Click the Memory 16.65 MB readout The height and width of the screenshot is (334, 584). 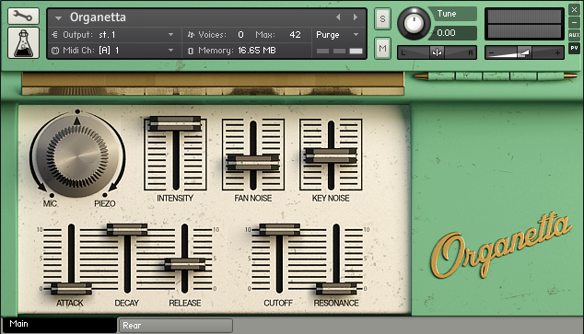pos(257,51)
